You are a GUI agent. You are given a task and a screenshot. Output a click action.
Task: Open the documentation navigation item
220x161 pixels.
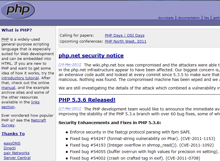[189, 18]
